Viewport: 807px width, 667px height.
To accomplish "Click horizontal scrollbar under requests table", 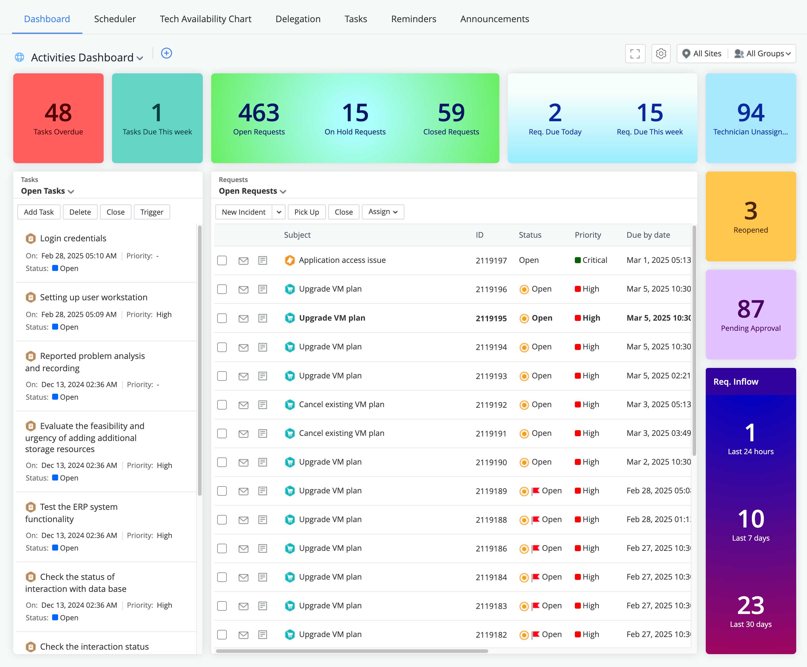I will [352, 651].
